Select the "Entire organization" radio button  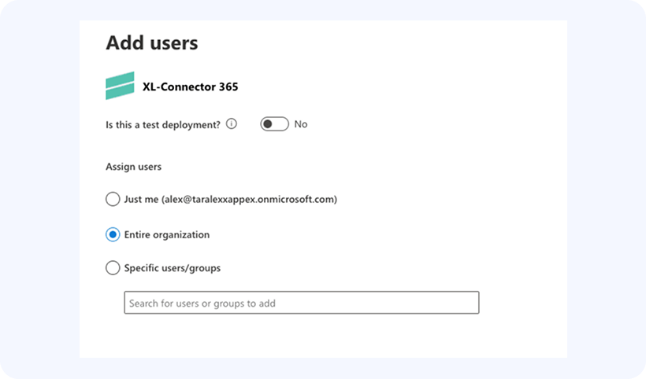[x=113, y=234]
